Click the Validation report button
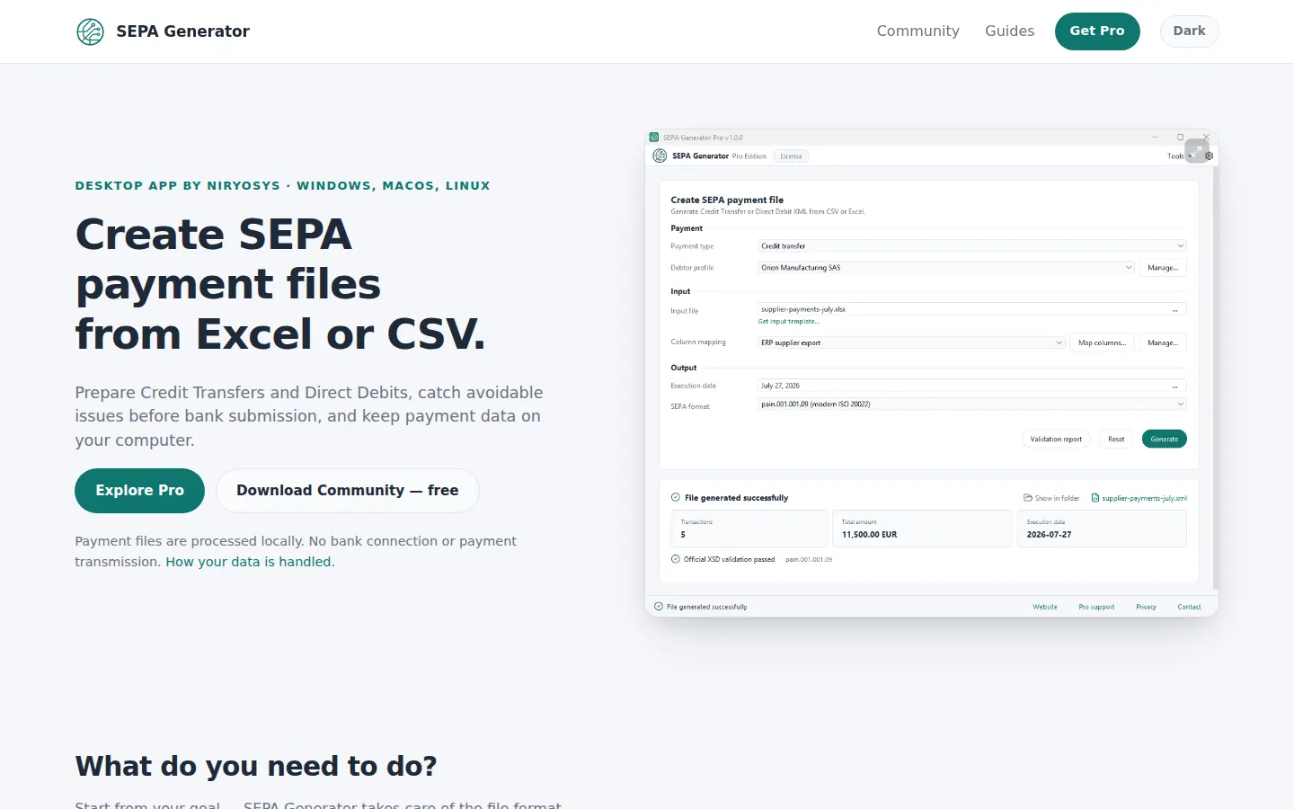The height and width of the screenshot is (809, 1294). (x=1056, y=439)
